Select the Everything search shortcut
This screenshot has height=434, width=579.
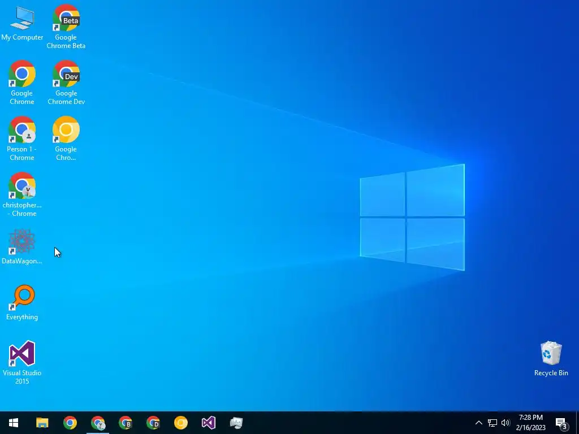22,303
